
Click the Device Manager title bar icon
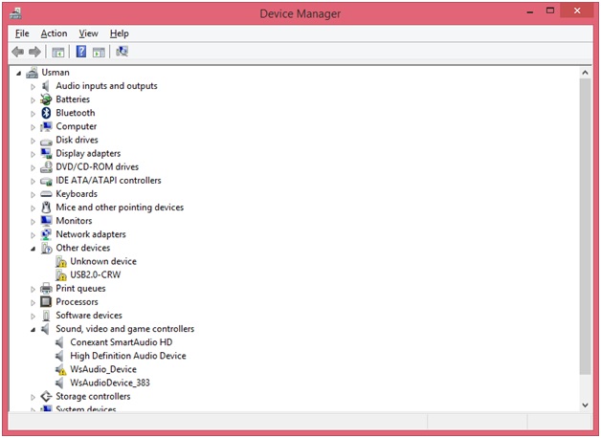(15, 13)
